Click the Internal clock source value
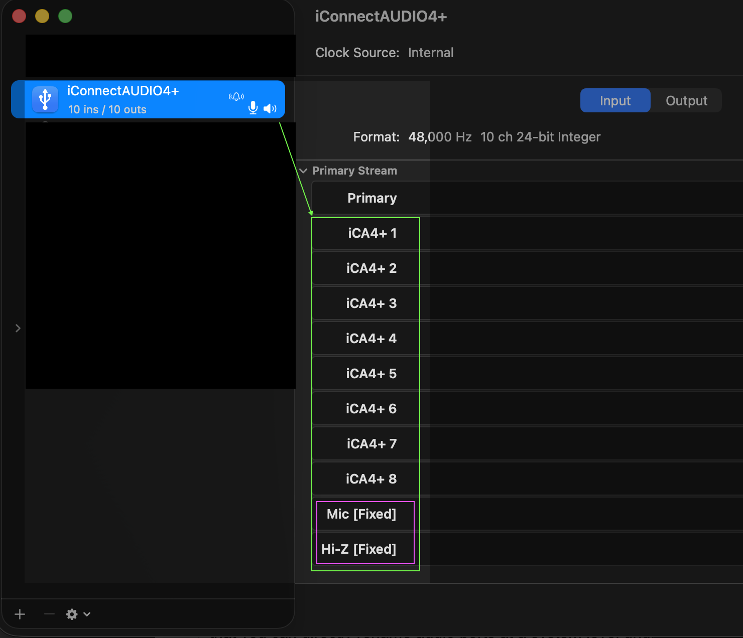The image size is (743, 638). [x=430, y=53]
